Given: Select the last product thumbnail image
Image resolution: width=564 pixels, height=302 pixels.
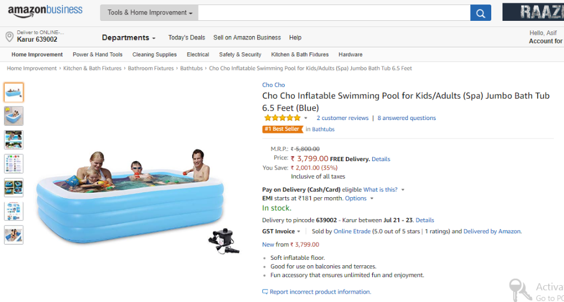Looking at the screenshot, I should [x=14, y=235].
